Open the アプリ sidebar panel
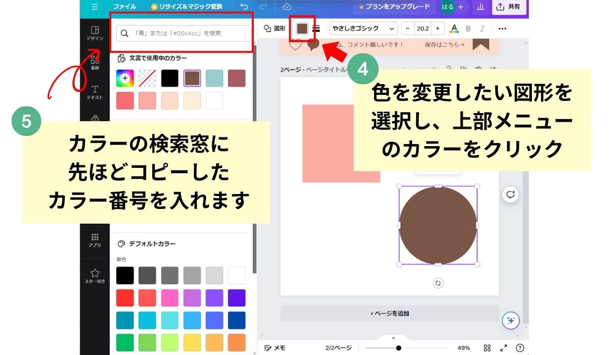The width and height of the screenshot is (609, 355). pos(94,240)
